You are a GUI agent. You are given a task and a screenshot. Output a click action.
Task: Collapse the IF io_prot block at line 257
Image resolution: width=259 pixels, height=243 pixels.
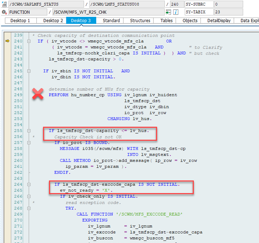point(29,142)
